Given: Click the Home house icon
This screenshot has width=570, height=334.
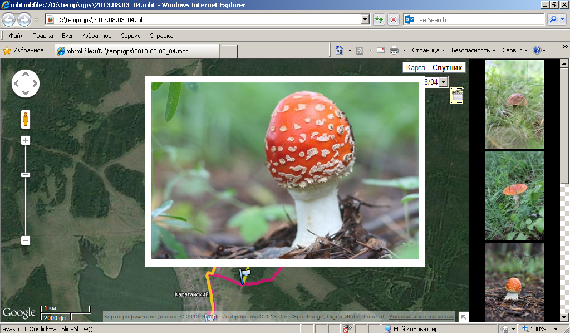Looking at the screenshot, I should point(340,50).
